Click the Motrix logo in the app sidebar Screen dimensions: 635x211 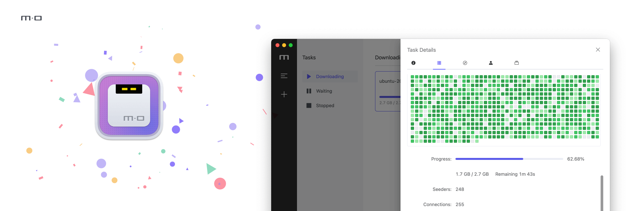284,57
